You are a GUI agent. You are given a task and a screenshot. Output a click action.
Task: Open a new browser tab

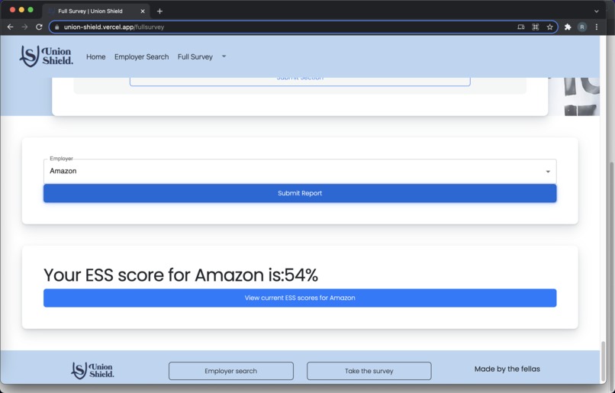point(159,11)
